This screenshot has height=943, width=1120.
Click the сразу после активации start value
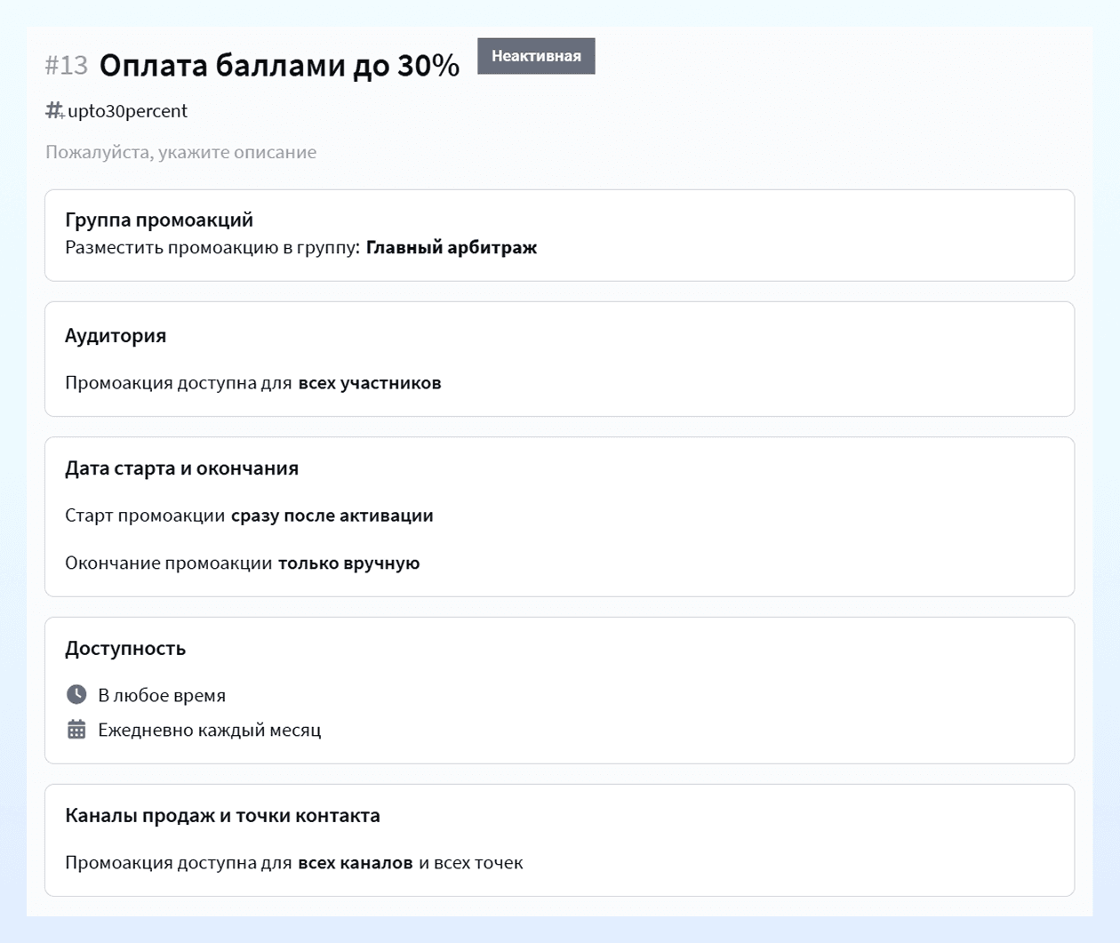(332, 515)
